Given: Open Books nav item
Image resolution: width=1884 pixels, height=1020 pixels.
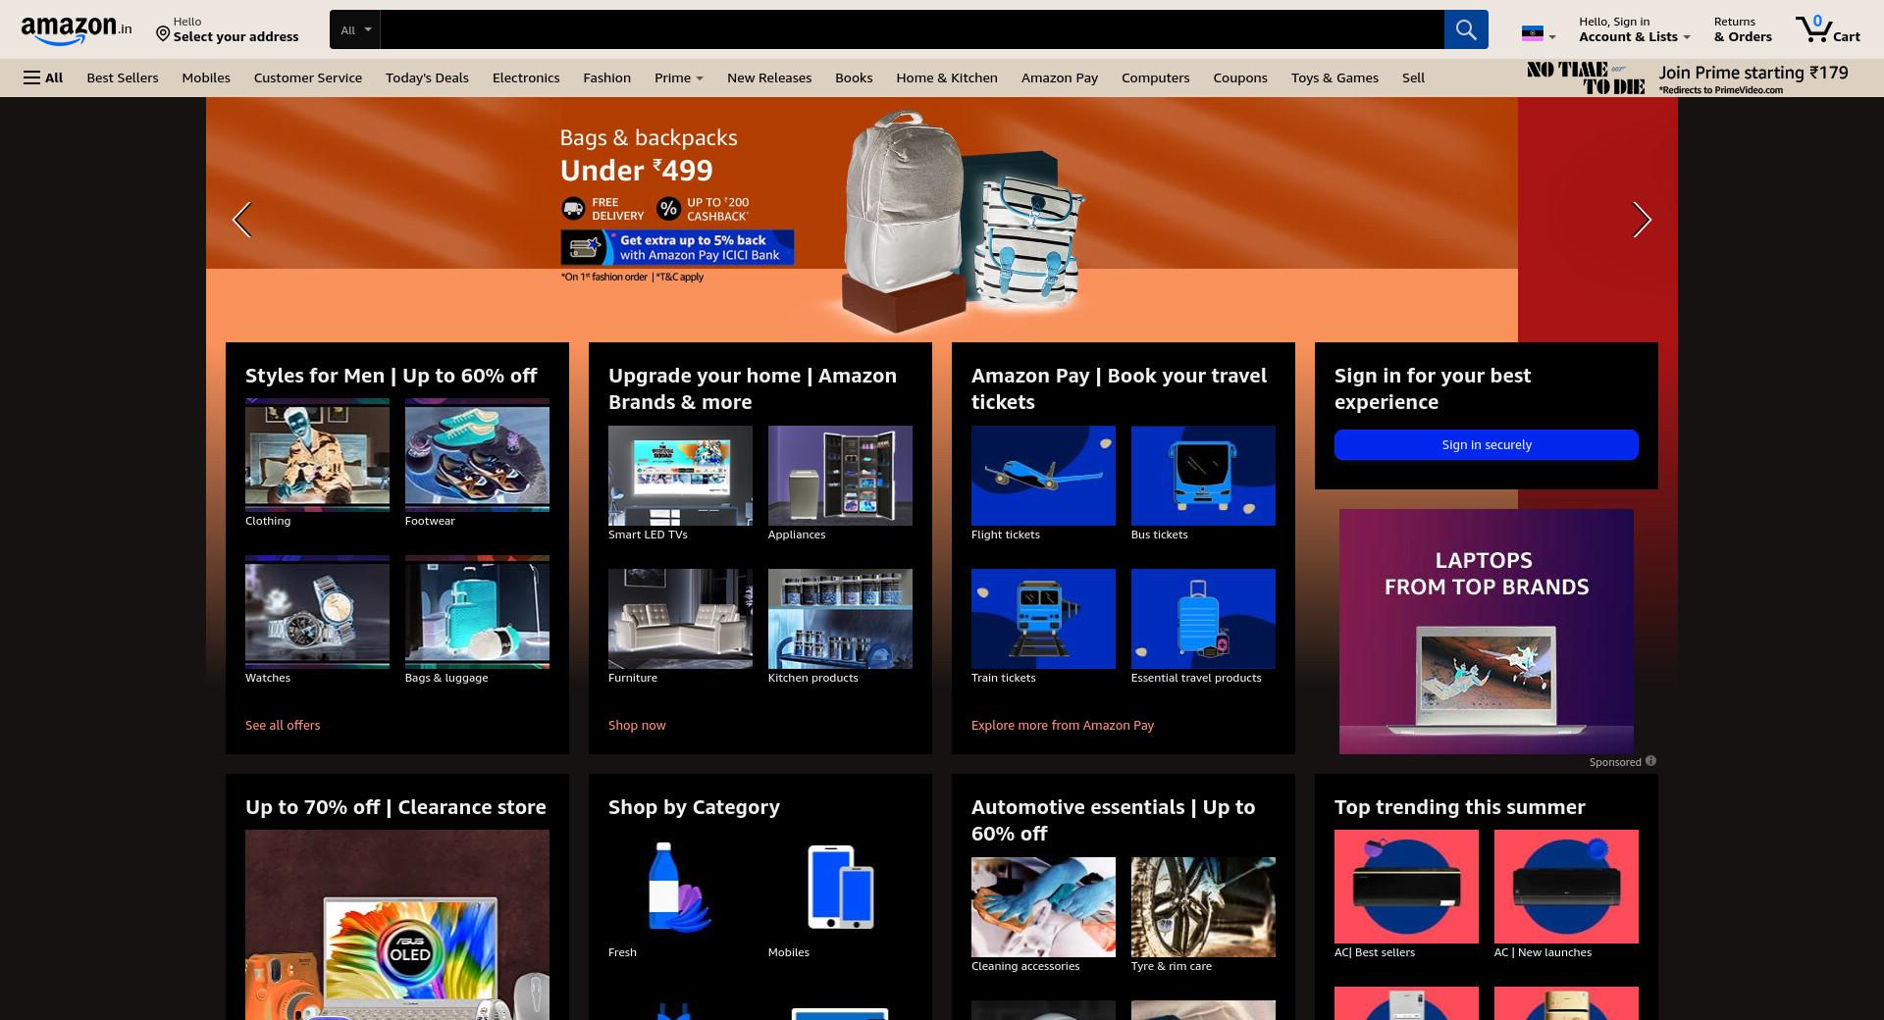Looking at the screenshot, I should (854, 77).
